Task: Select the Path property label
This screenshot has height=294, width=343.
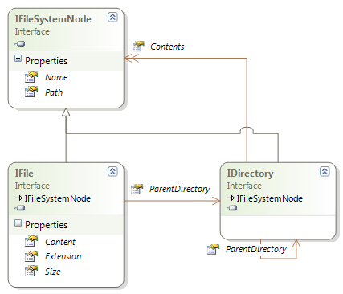Action: click(x=54, y=92)
